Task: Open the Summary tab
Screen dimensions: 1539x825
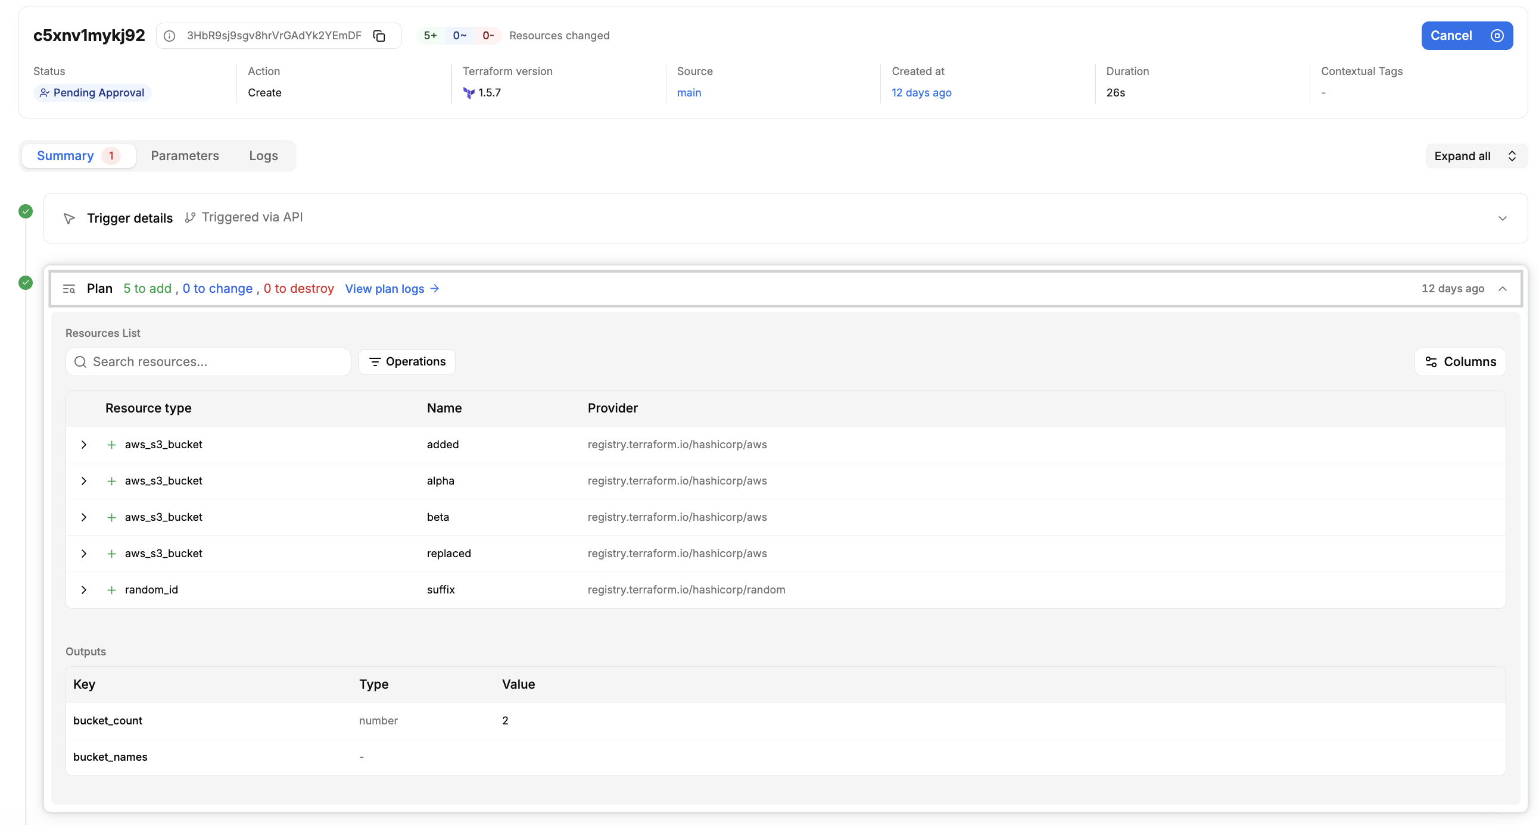Action: tap(78, 156)
